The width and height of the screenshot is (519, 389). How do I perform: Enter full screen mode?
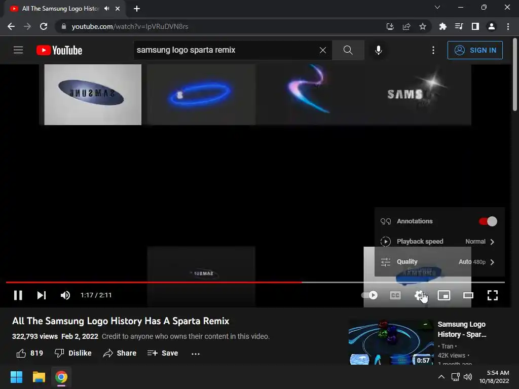point(493,295)
